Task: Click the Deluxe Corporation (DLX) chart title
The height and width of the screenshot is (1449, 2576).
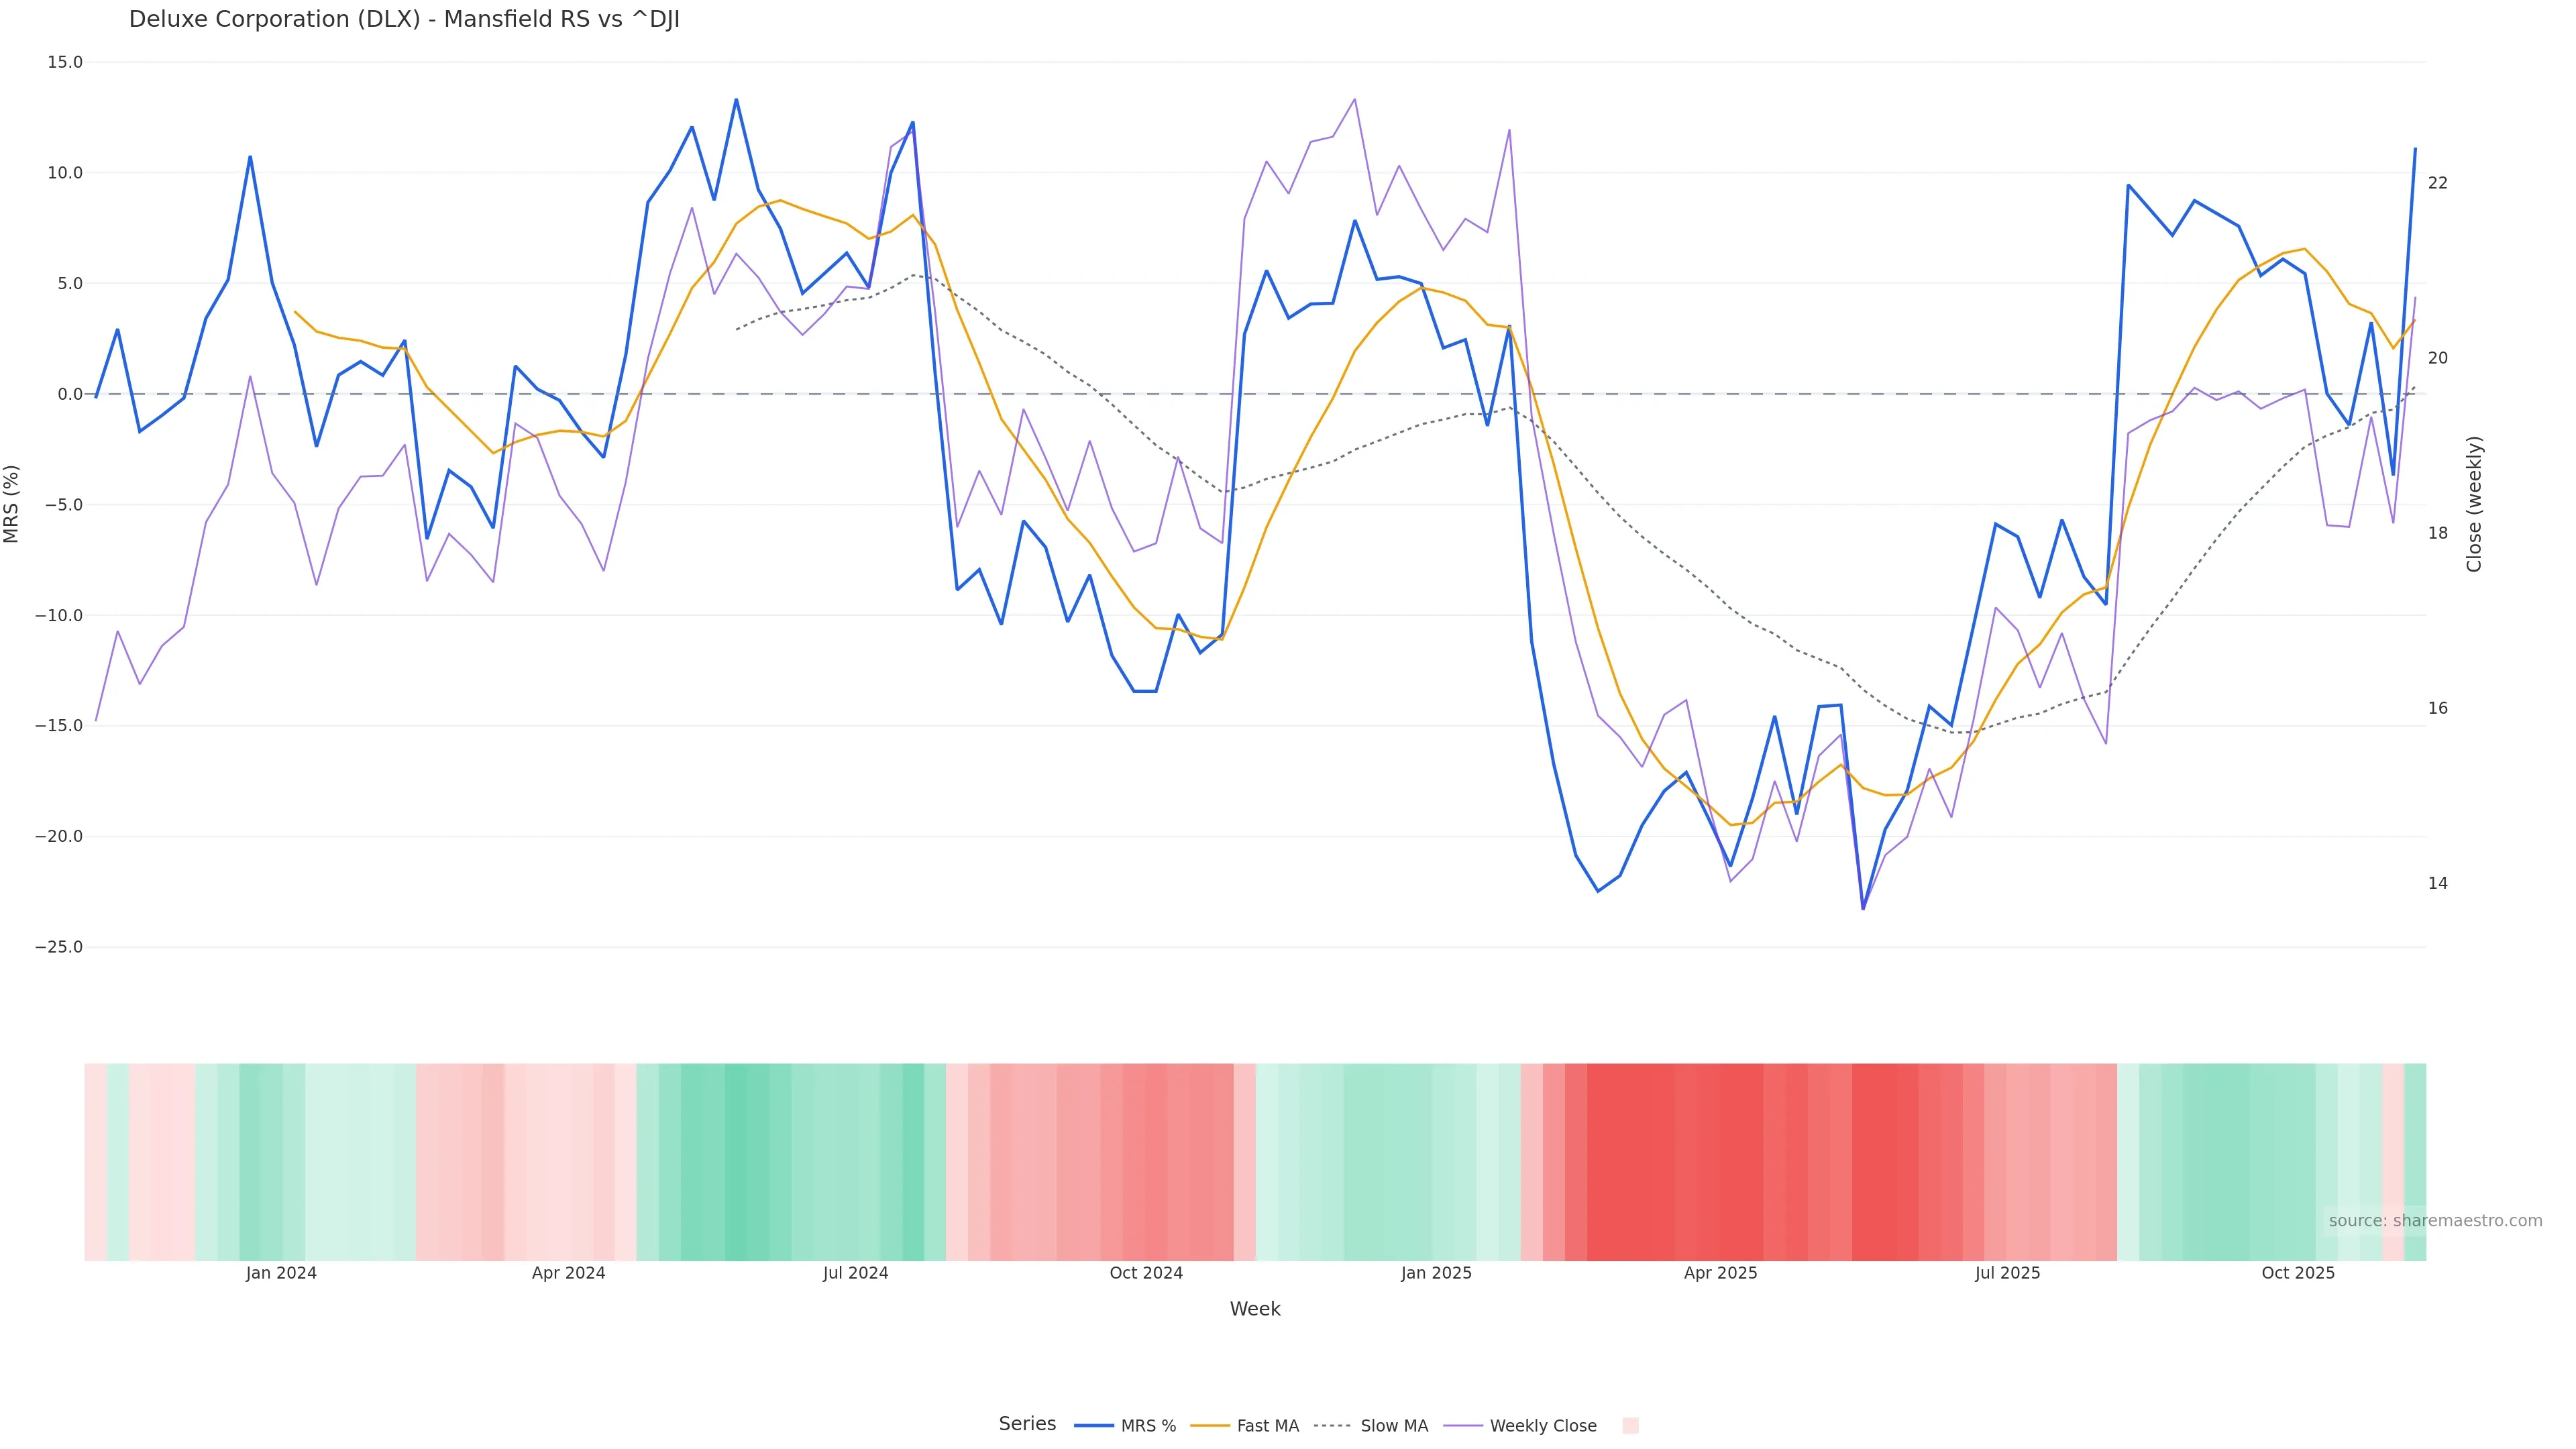Action: click(x=404, y=19)
